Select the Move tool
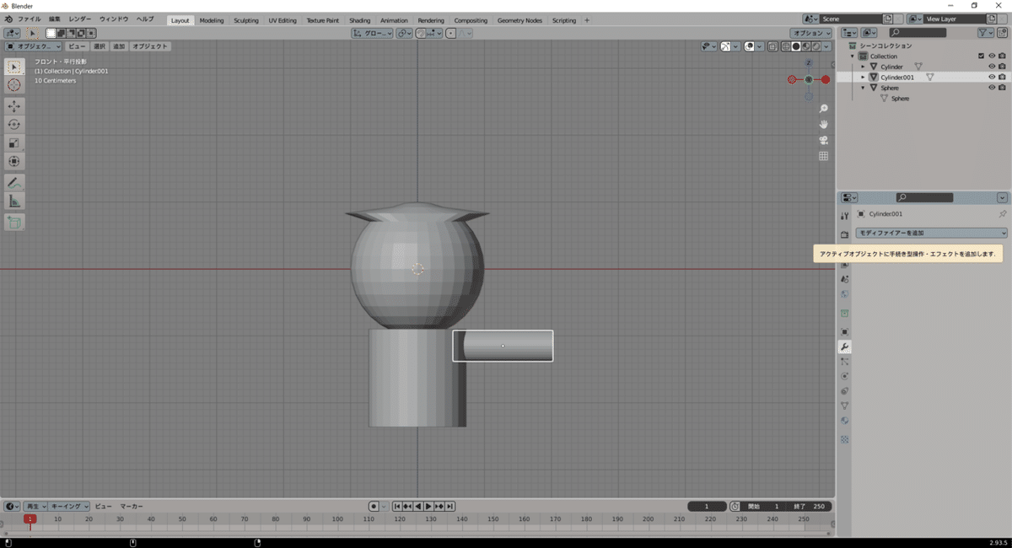 click(14, 106)
